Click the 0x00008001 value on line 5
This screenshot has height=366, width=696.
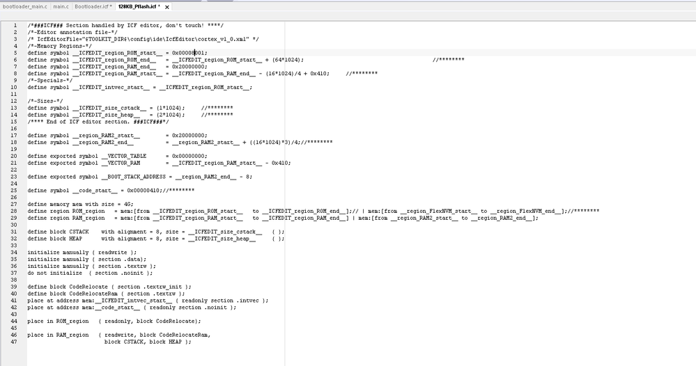click(188, 53)
